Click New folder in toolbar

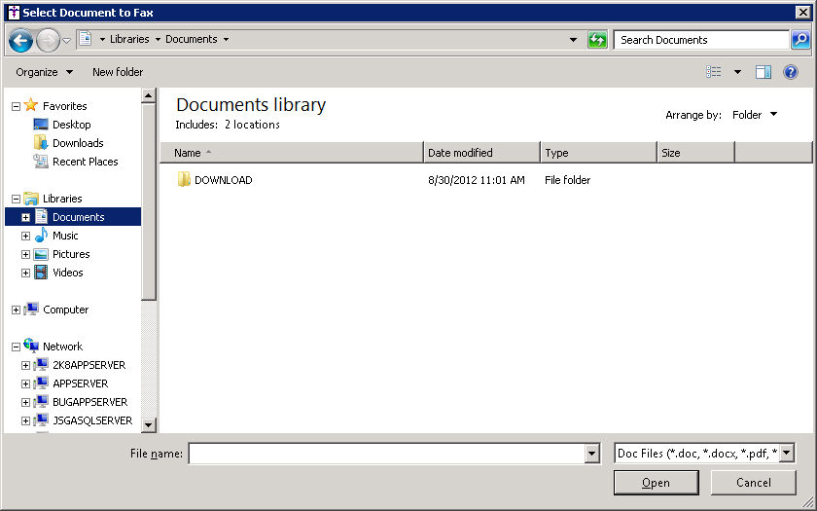[x=118, y=72]
